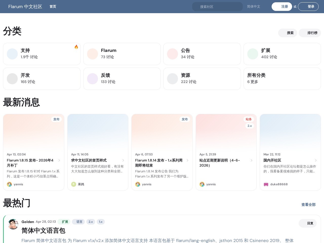Open duke88668's avatar icon

266,184
